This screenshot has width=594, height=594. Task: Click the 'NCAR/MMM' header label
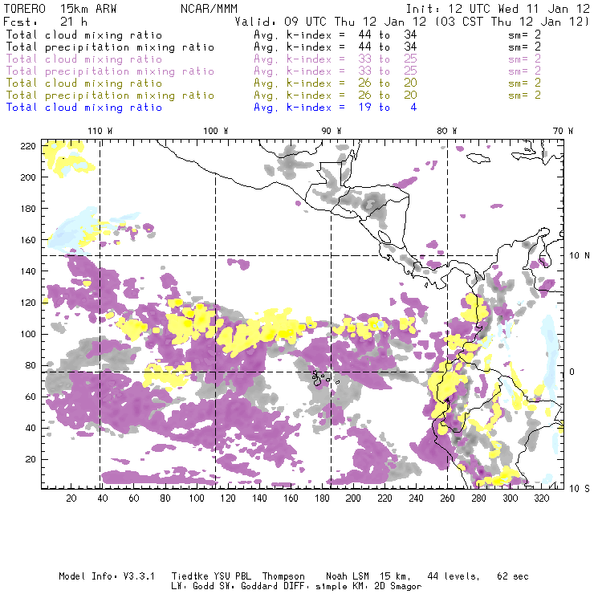[x=210, y=9]
